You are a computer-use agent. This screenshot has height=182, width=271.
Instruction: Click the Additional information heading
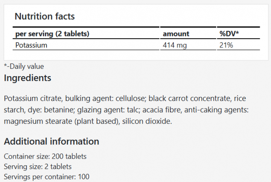point(51,141)
